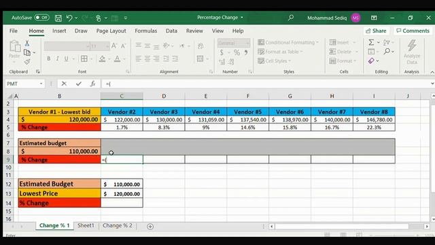Viewport: 435px width, 245px height.
Task: Switch to Change % 2 sheet tab
Action: pyautogui.click(x=118, y=225)
